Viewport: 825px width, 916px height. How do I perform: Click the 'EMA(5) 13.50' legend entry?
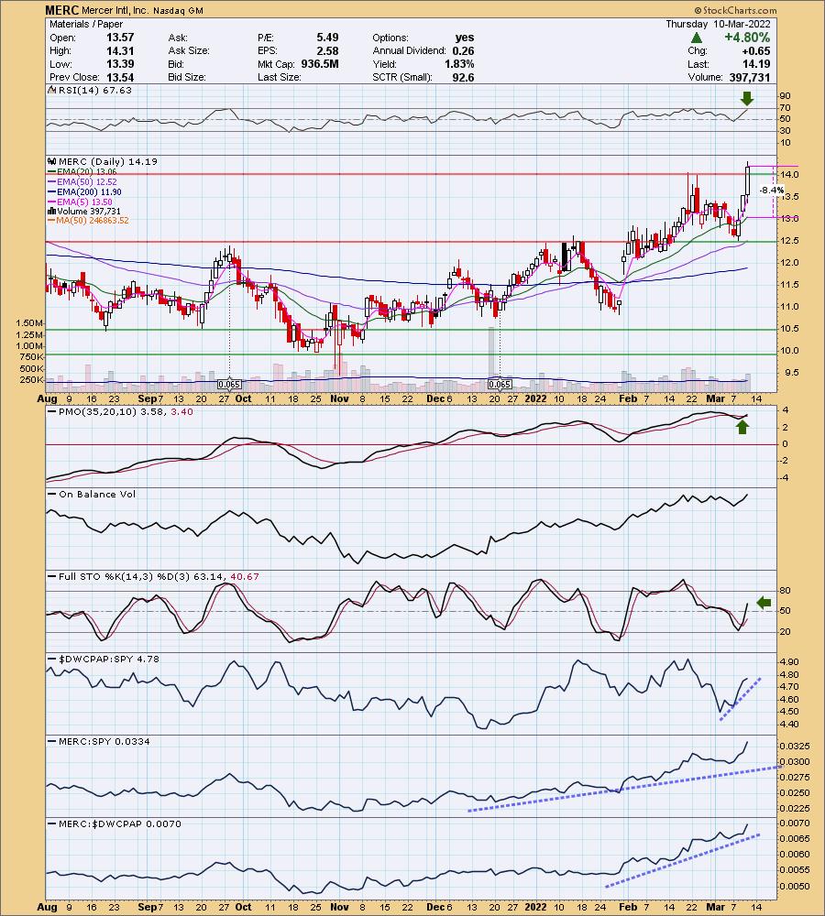tap(84, 202)
